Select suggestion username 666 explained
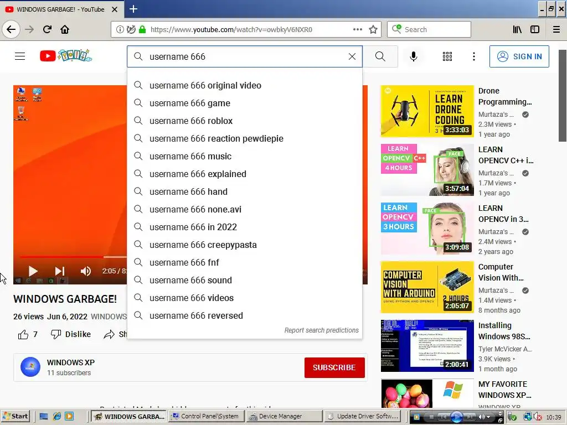The height and width of the screenshot is (425, 567). pyautogui.click(x=244, y=174)
